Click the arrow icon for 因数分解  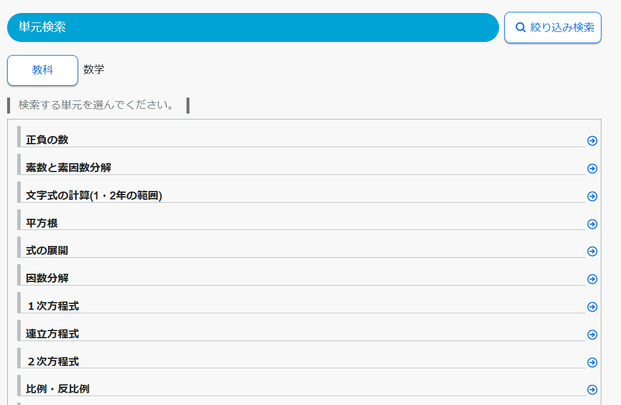pos(592,279)
